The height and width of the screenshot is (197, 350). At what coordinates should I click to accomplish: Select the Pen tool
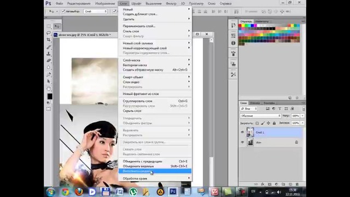(49, 74)
